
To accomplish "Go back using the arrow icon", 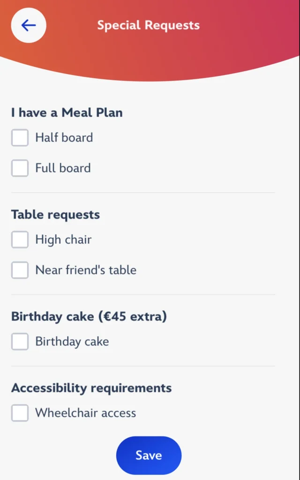I will click(29, 25).
